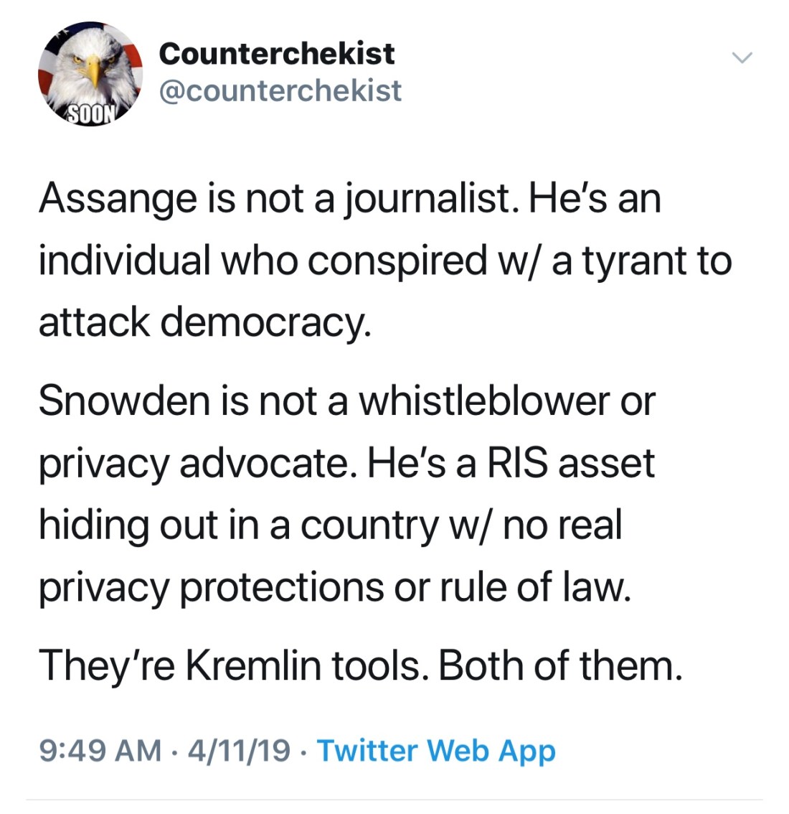Click the word 'Kremlin' in tweet

tap(253, 665)
